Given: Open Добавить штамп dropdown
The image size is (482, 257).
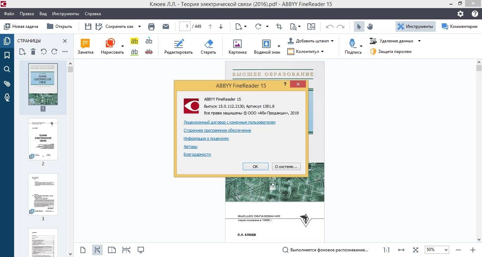Looking at the screenshot, I should pyautogui.click(x=311, y=41).
